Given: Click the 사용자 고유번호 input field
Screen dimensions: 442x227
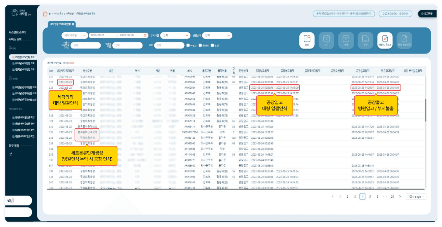Looking at the screenshot, I should 85,45.
